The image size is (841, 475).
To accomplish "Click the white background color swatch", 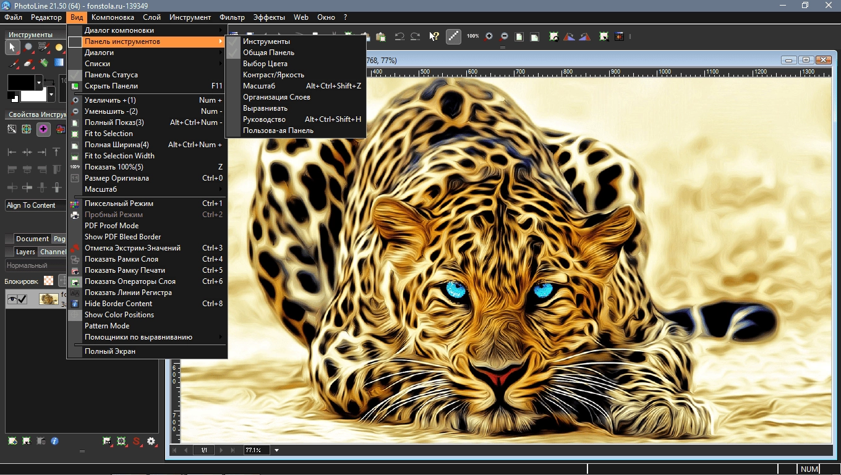I will coord(34,95).
